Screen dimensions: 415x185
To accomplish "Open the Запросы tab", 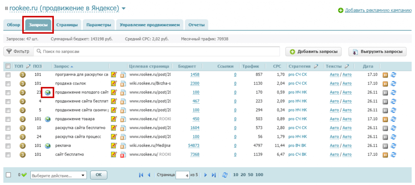I will pos(38,25).
